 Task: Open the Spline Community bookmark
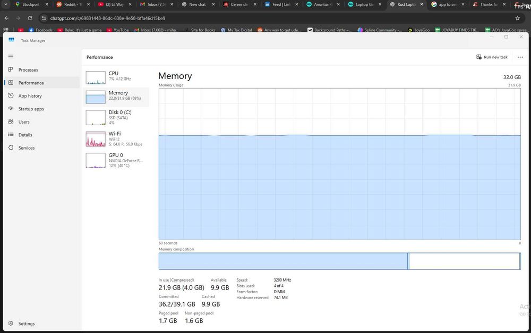click(380, 30)
